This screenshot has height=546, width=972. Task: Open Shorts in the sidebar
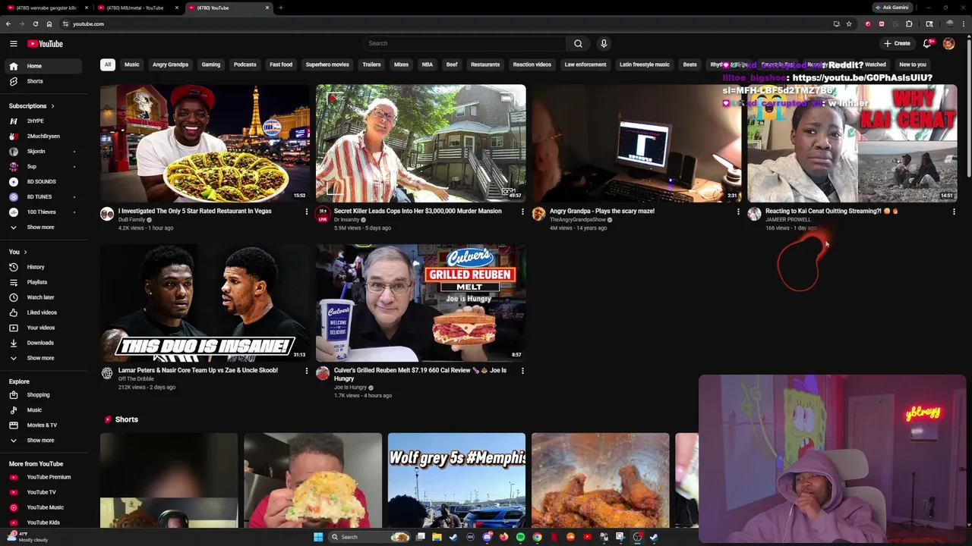click(43, 81)
